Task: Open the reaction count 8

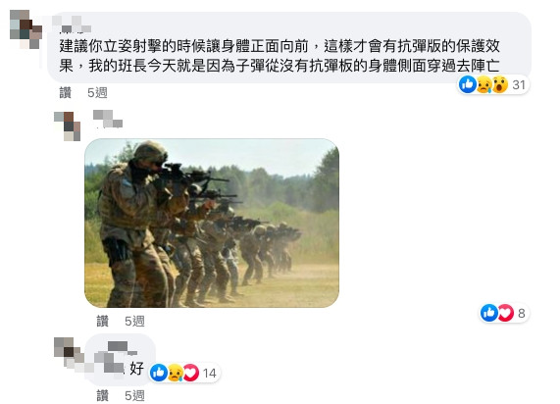Action: pyautogui.click(x=522, y=313)
